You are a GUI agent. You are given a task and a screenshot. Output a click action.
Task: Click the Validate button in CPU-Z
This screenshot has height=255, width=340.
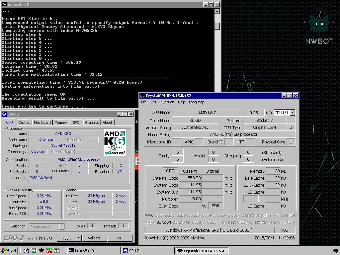94,238
